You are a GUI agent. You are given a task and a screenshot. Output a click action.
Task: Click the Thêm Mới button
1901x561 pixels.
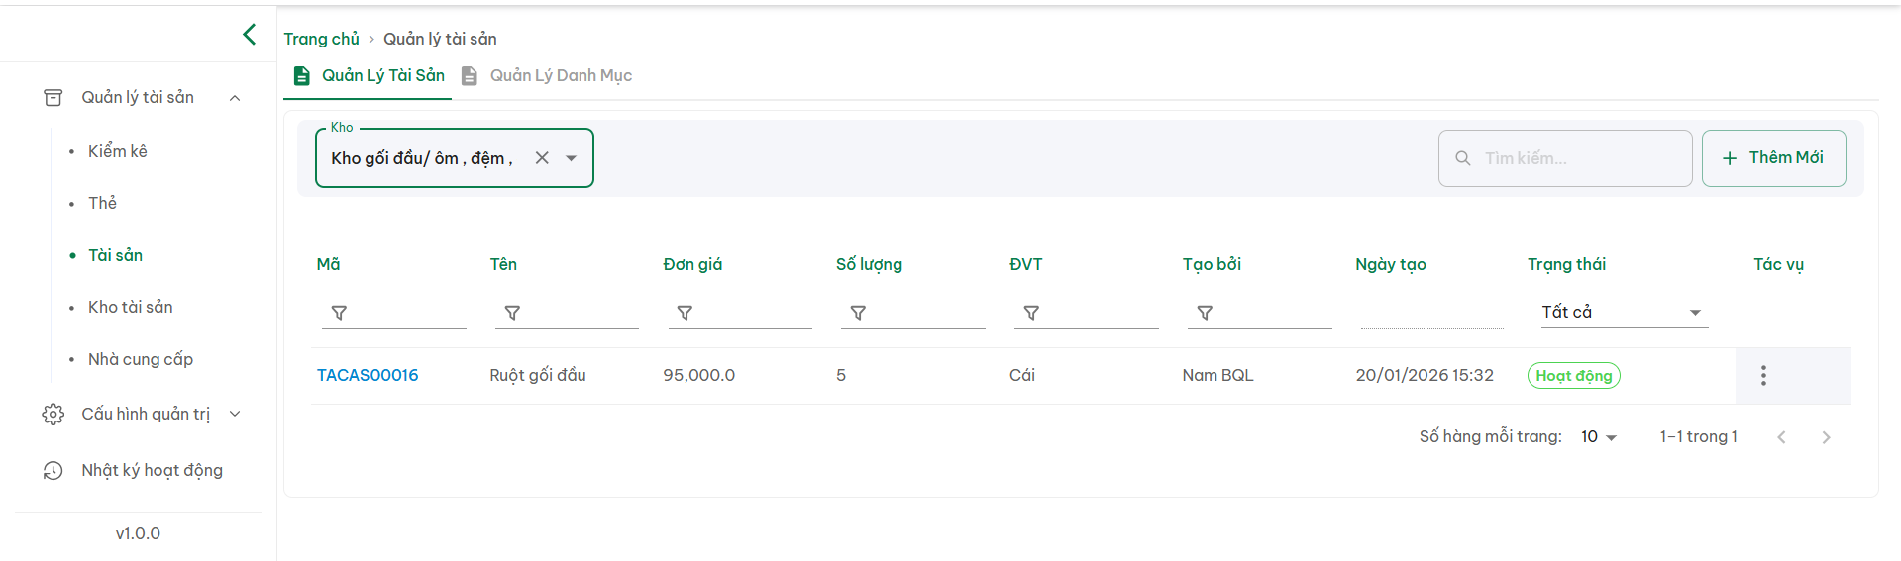[1773, 158]
